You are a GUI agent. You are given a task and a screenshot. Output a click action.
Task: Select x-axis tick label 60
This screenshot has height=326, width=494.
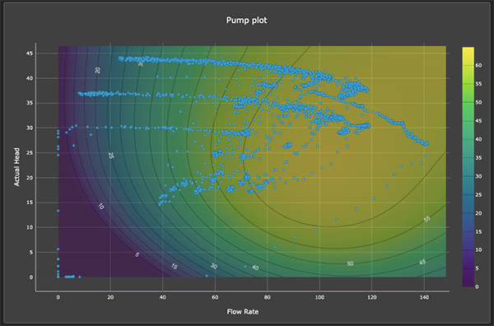pos(215,297)
